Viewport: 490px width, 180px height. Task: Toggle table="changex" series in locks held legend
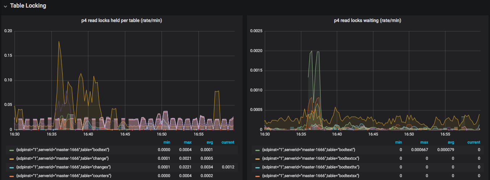(63, 167)
